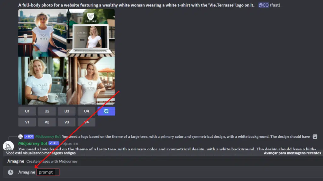
Task: Open bottom-right image with orange umbrella
Action: (91, 81)
